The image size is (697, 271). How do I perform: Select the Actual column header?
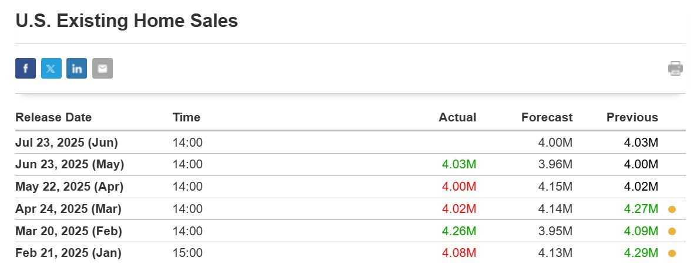click(457, 117)
